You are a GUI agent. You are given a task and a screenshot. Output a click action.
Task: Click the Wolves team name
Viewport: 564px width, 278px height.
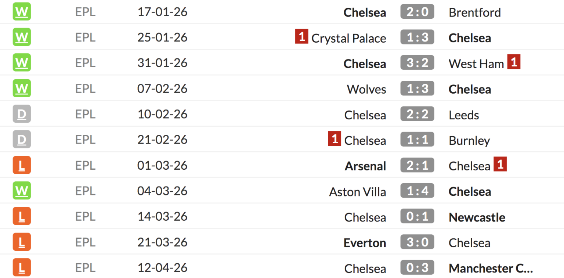[x=366, y=89]
